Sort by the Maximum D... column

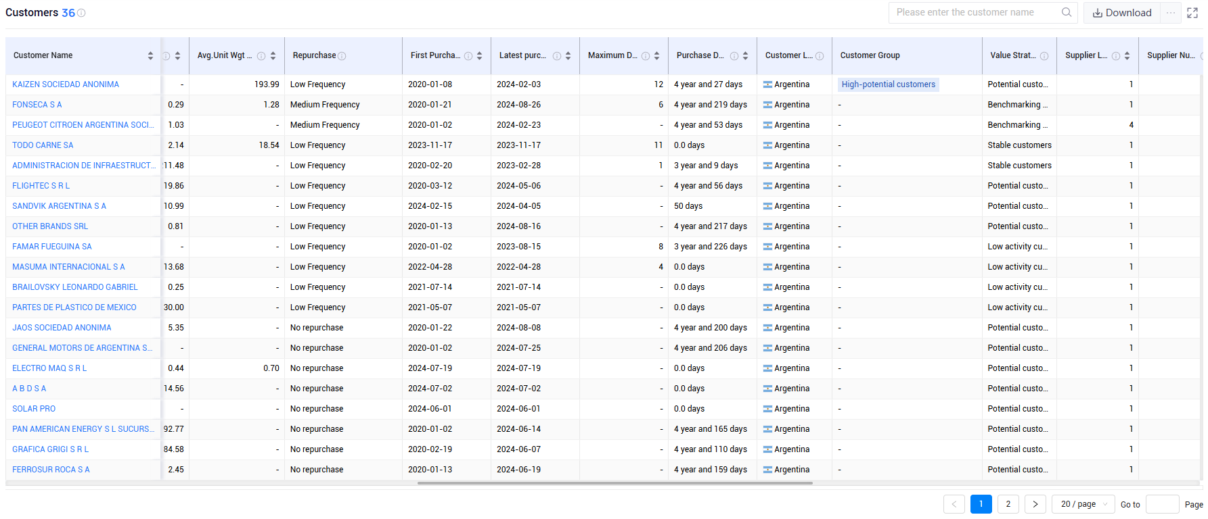coord(656,55)
